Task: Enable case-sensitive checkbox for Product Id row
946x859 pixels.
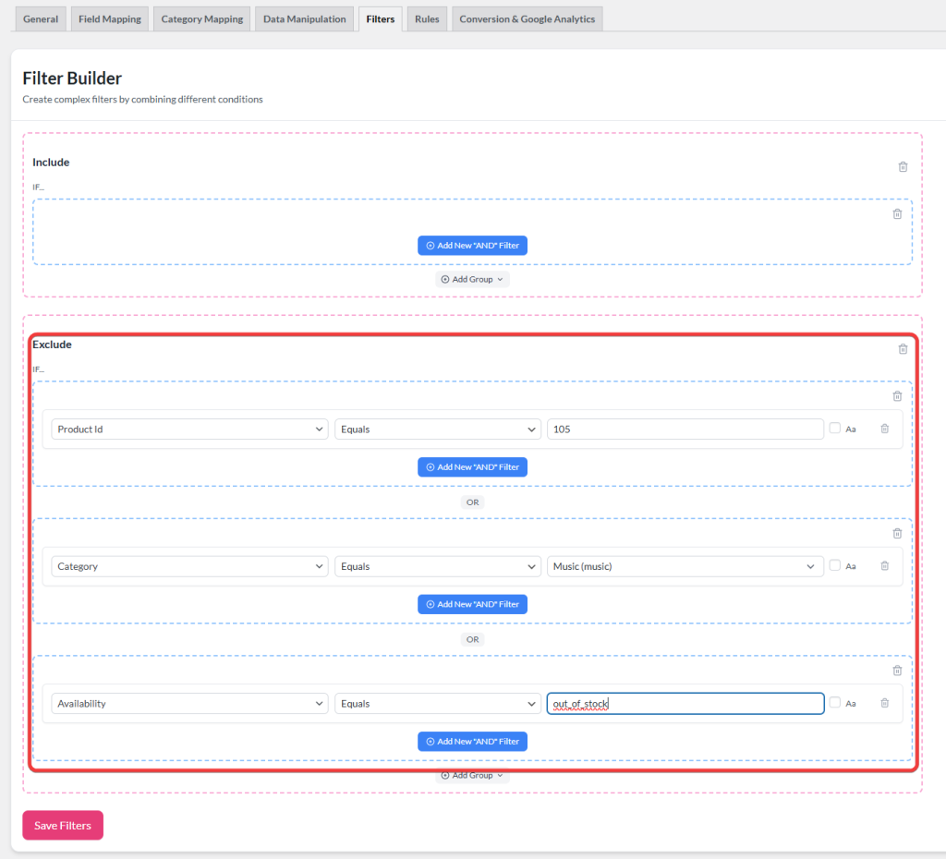Action: [835, 429]
